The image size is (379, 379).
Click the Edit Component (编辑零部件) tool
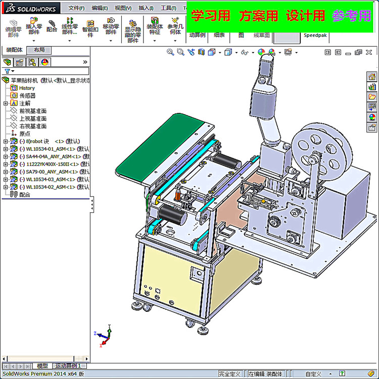13,29
